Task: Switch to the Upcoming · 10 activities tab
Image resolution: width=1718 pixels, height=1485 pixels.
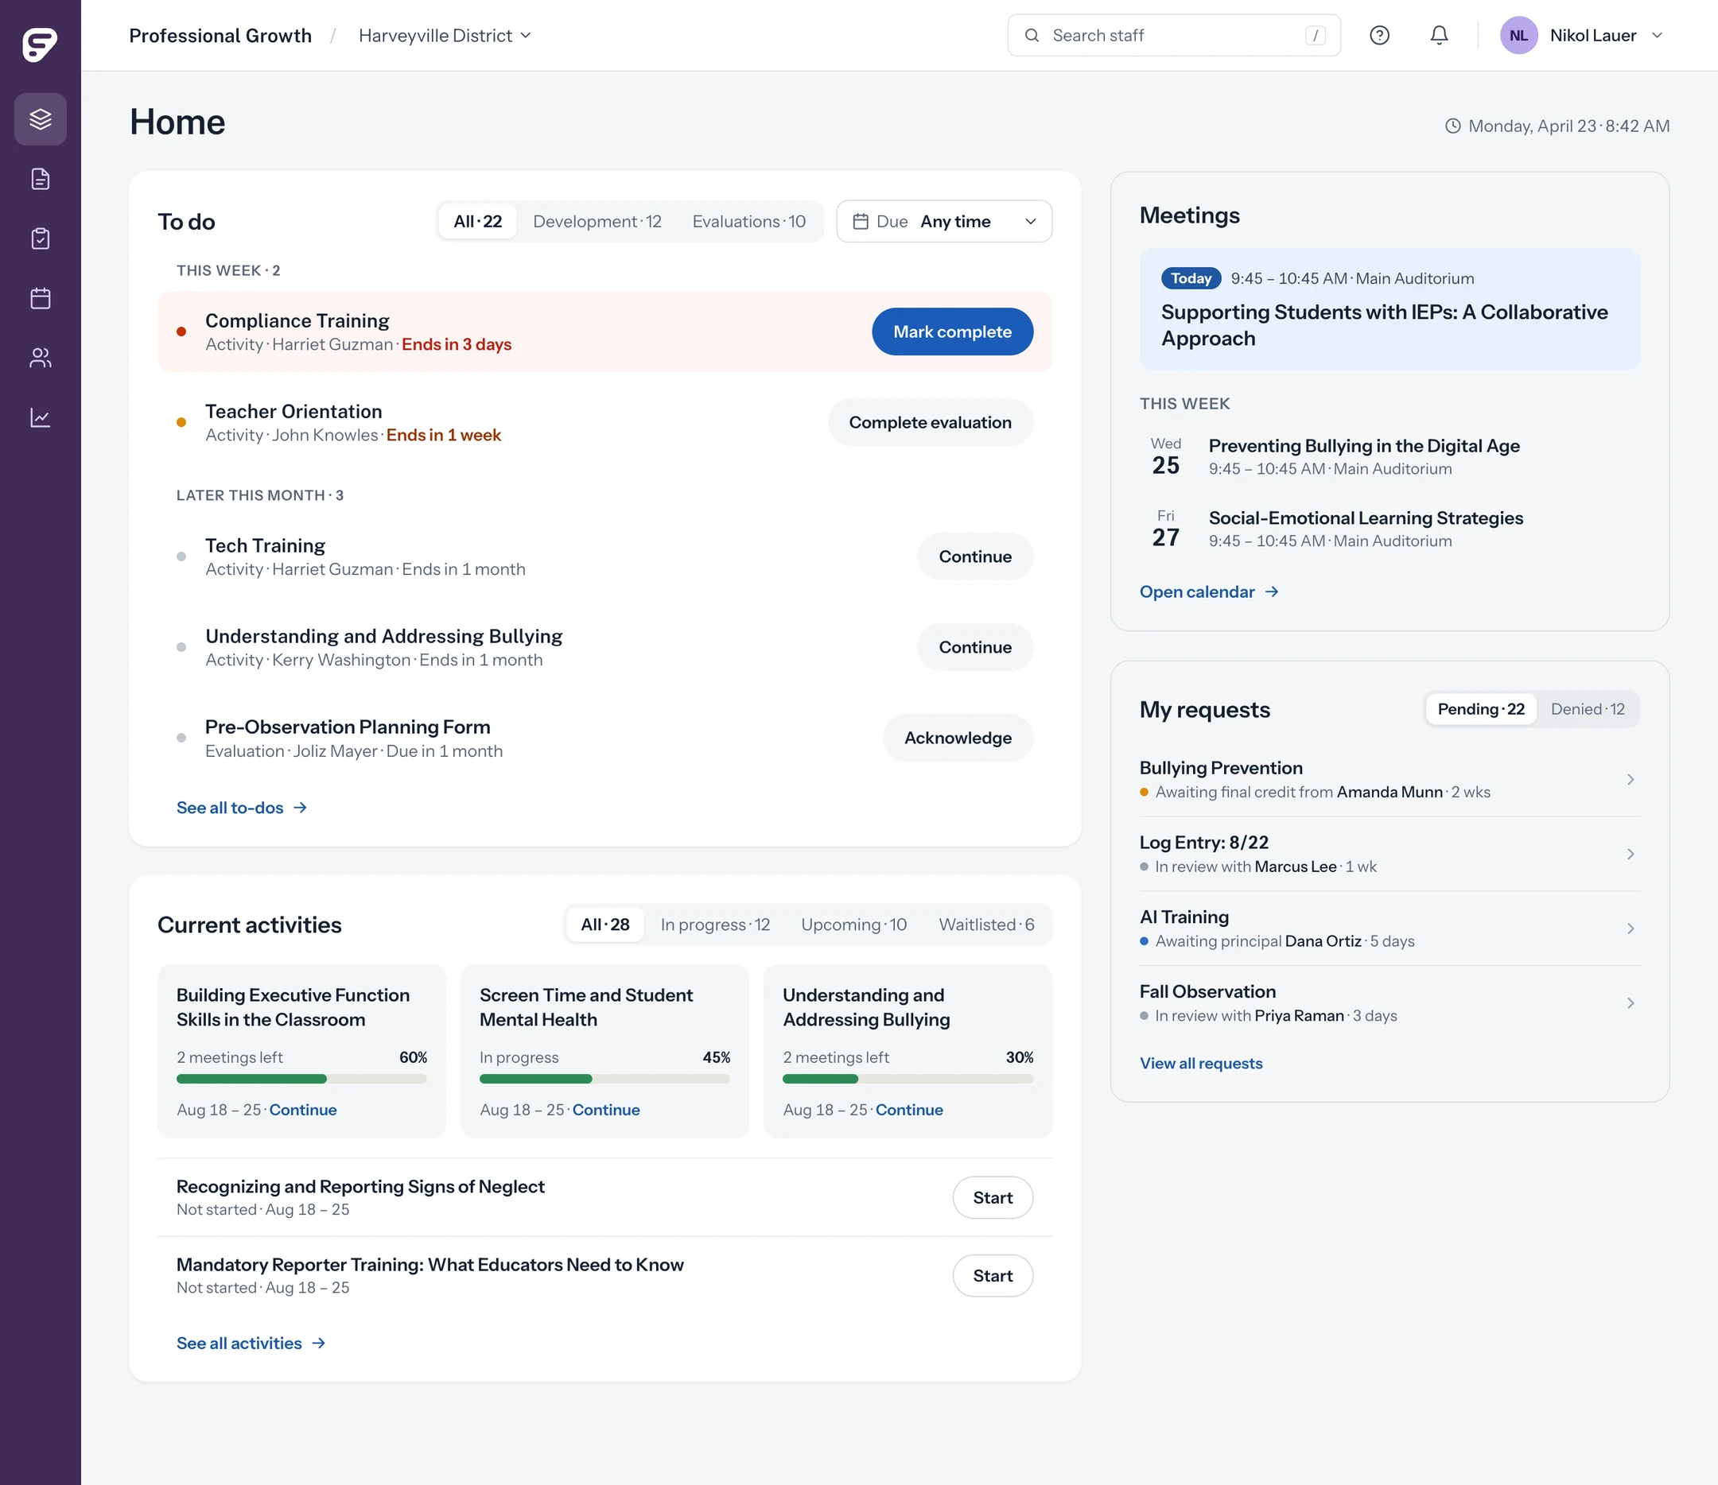Action: 854,925
